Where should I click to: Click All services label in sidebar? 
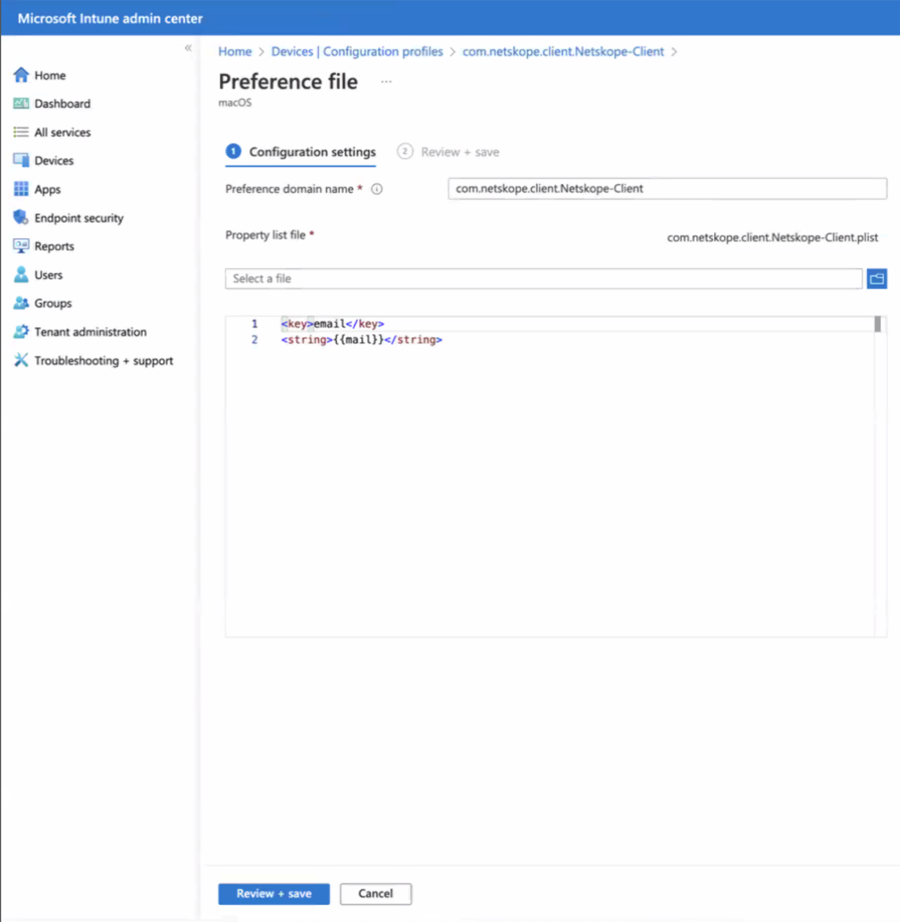click(62, 133)
